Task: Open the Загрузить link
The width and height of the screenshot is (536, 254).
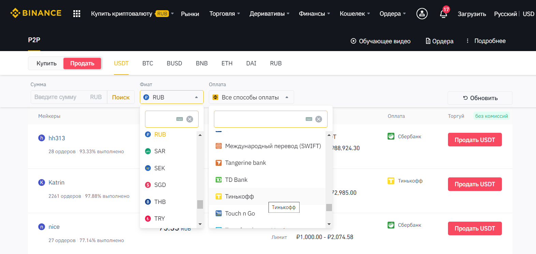Action: [472, 14]
